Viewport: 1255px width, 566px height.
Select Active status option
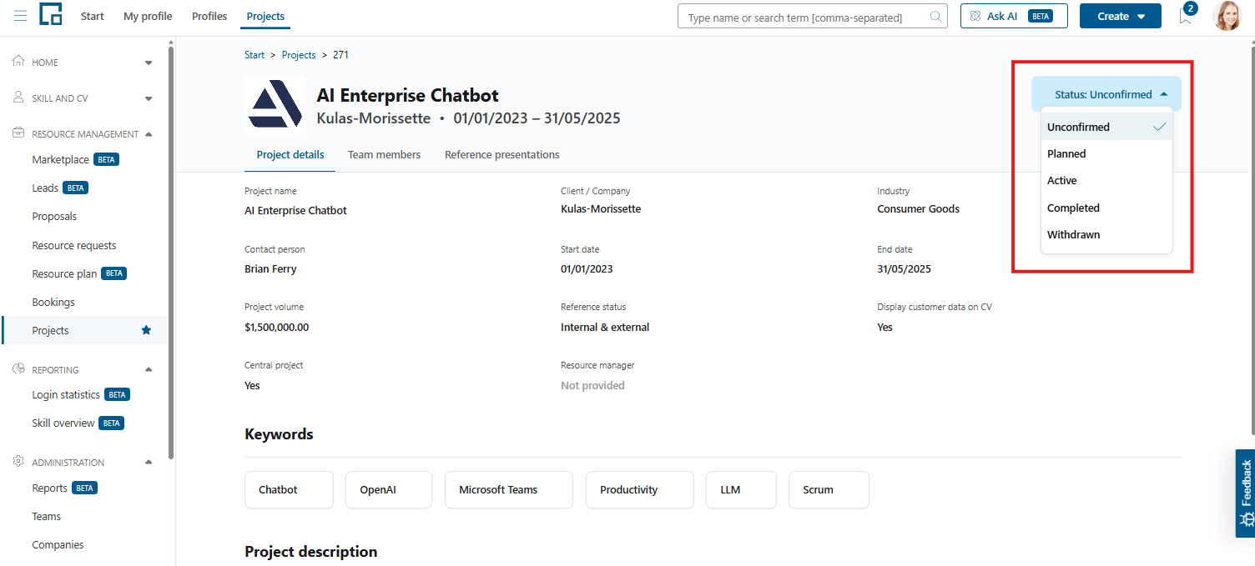pos(1106,180)
